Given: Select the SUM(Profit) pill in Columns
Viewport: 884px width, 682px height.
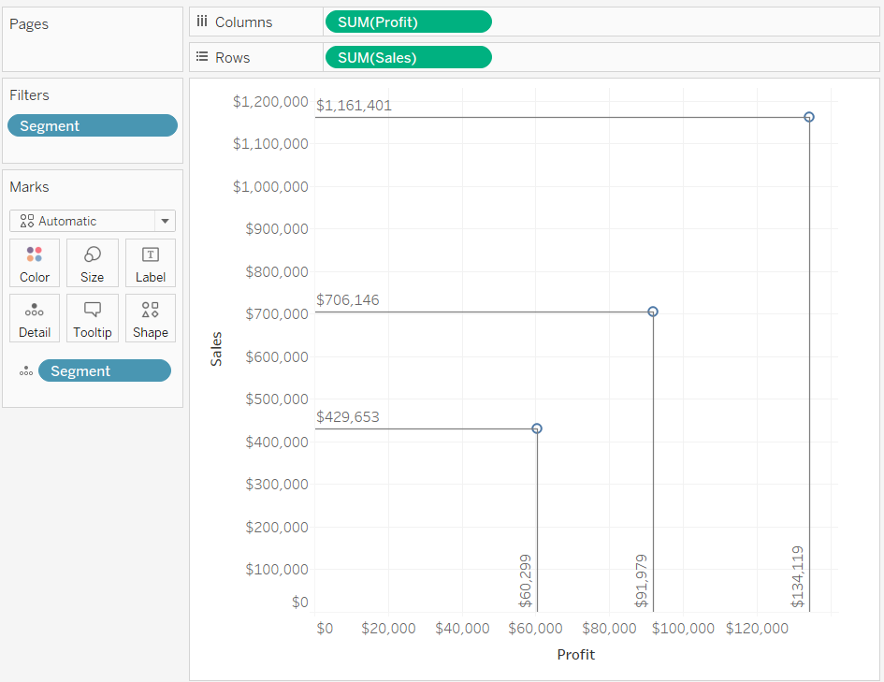Looking at the screenshot, I should pos(408,22).
